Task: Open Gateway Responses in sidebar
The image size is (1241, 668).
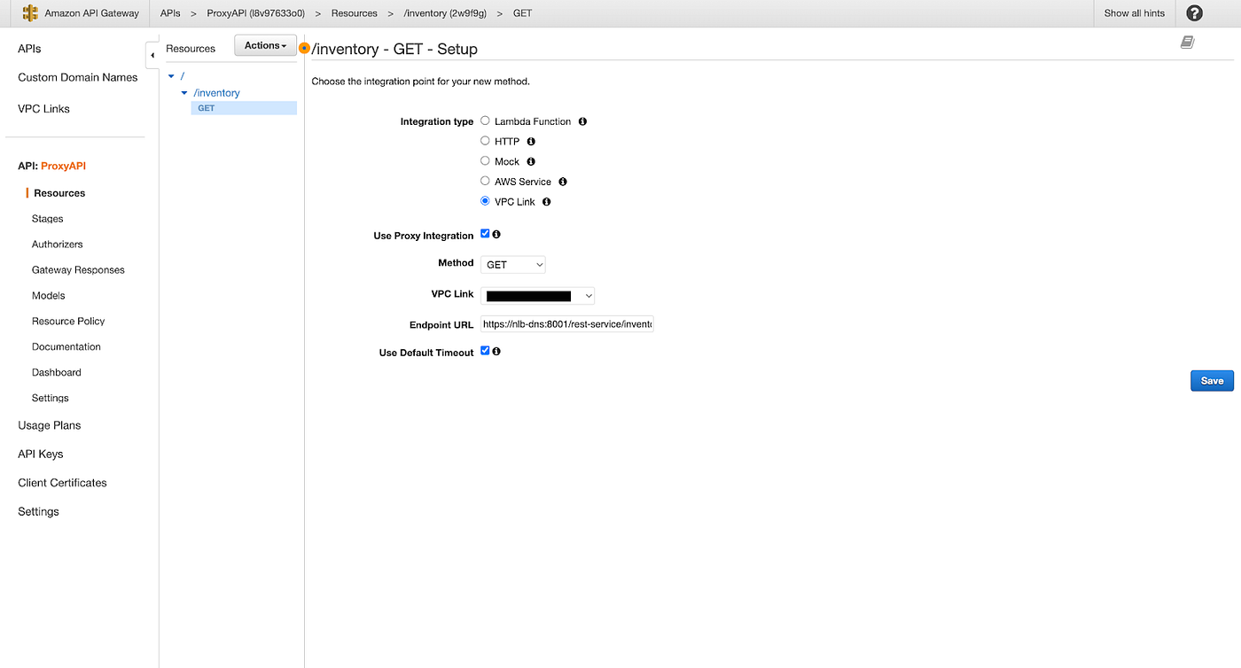Action: pyautogui.click(x=78, y=270)
